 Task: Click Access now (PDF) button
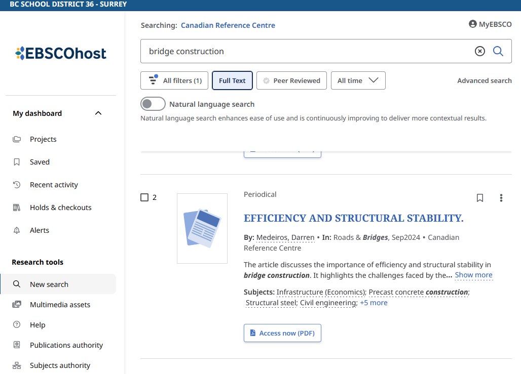point(282,333)
